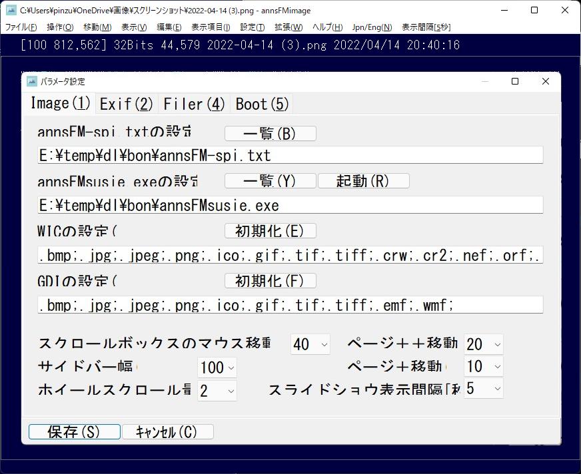This screenshot has width=581, height=474.
Task: Close the パラメータ設定 dialog
Action: tap(545, 81)
